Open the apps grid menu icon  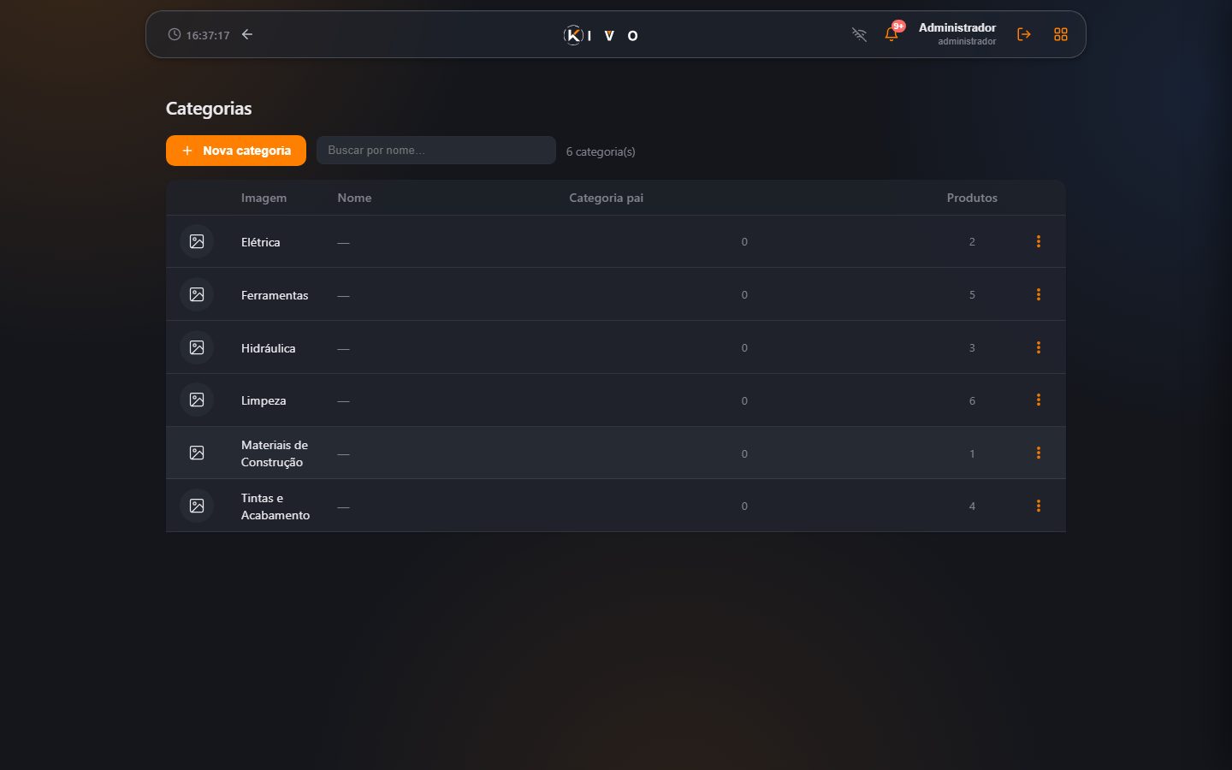1061,34
